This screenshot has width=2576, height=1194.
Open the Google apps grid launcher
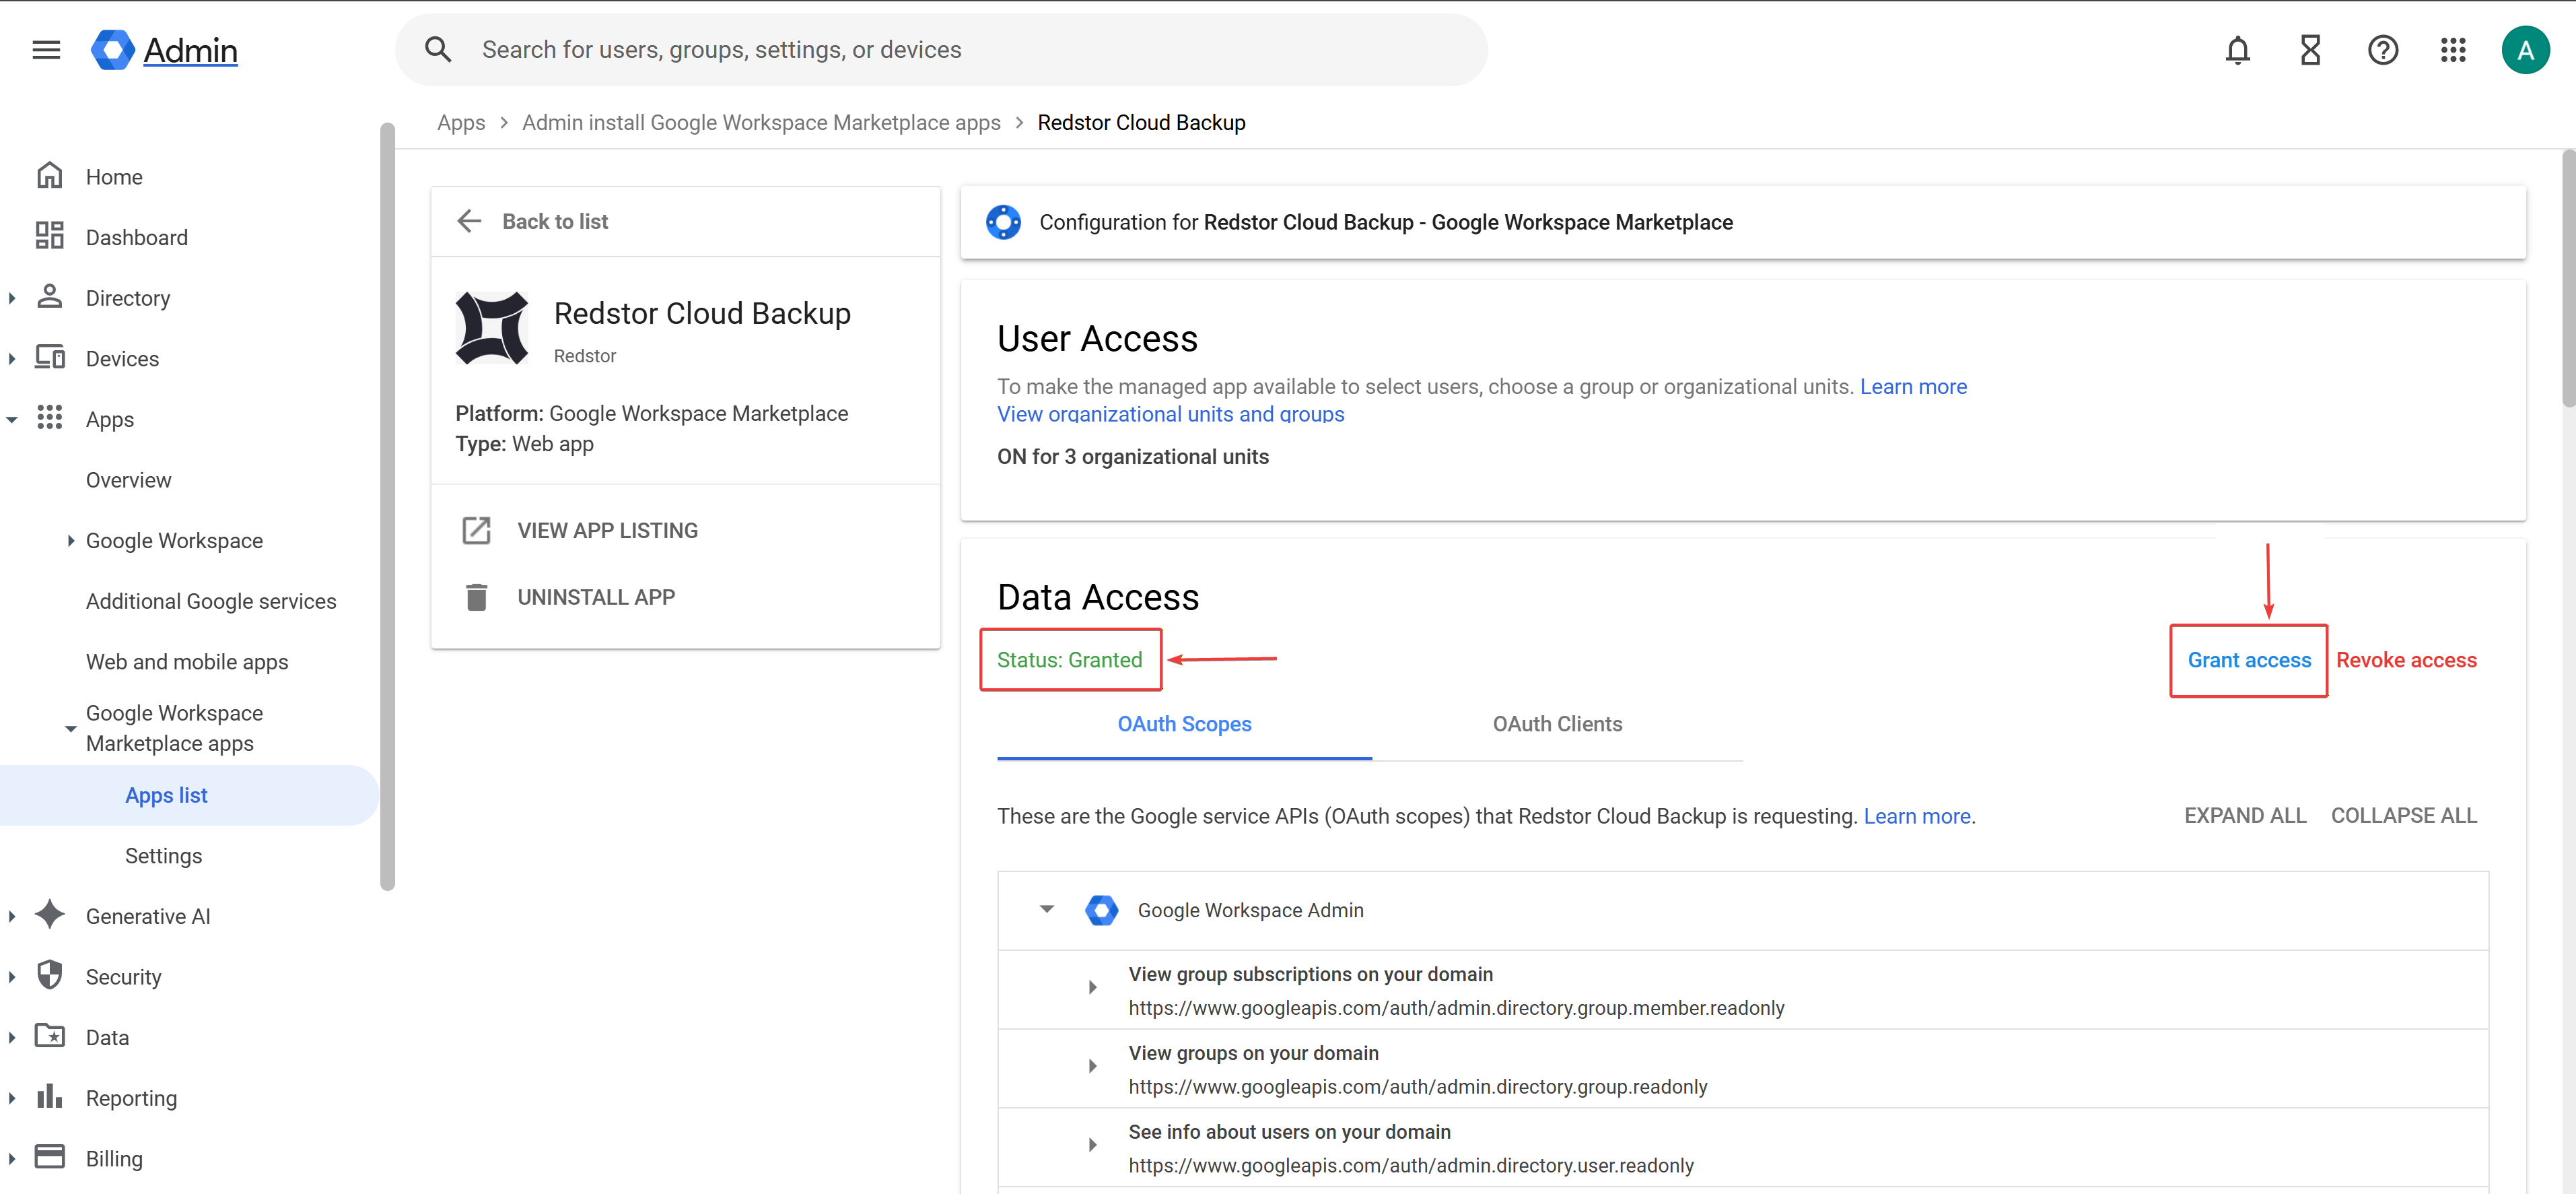(x=2453, y=50)
